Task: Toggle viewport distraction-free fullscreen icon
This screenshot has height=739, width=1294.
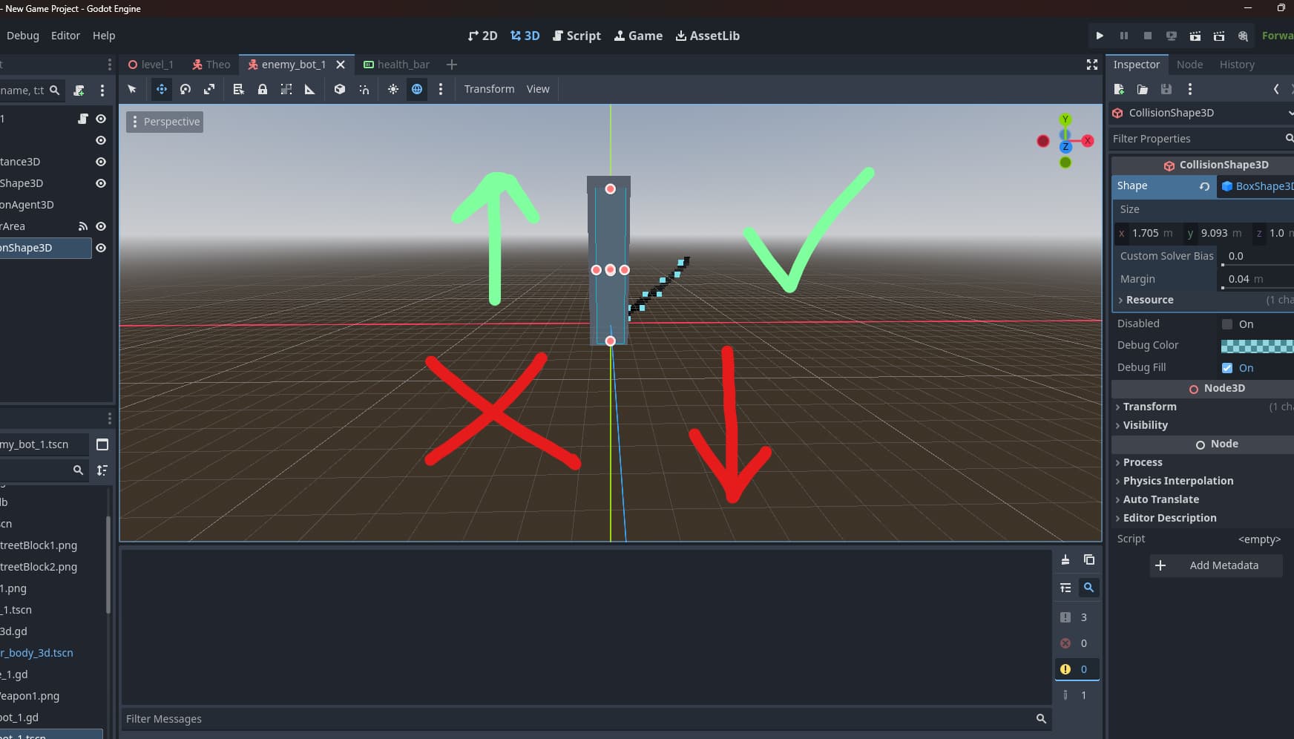Action: [1091, 65]
